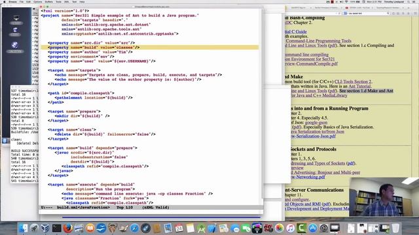Open Spotlight search magnifier in menu bar

coord(409,1)
